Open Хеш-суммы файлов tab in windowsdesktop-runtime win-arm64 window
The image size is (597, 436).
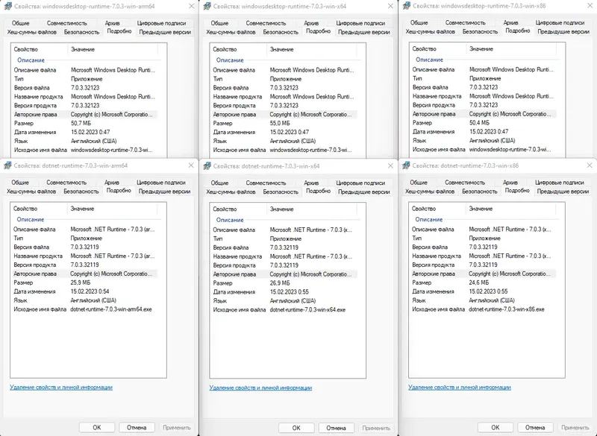coord(31,32)
